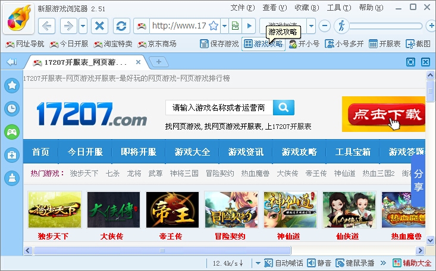Click the horizontal scrollbar thumb
Screen dimensions: 436x271
pyautogui.click(x=162, y=250)
